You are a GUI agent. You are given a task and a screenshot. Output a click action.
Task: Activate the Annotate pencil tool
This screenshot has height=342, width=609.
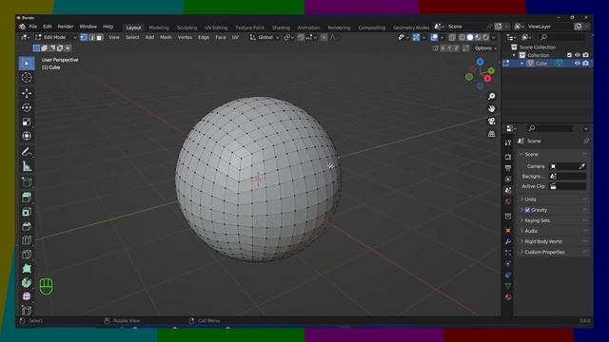click(x=27, y=152)
